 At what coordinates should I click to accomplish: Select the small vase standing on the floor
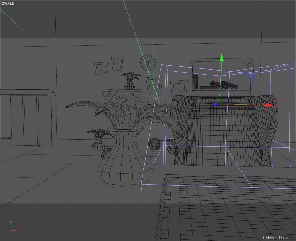tap(99, 139)
